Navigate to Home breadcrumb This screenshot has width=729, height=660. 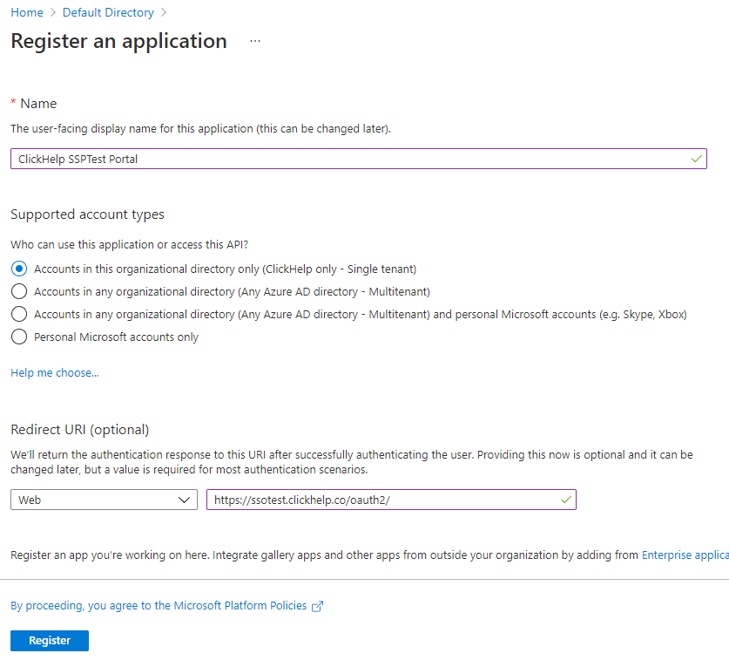[x=26, y=12]
